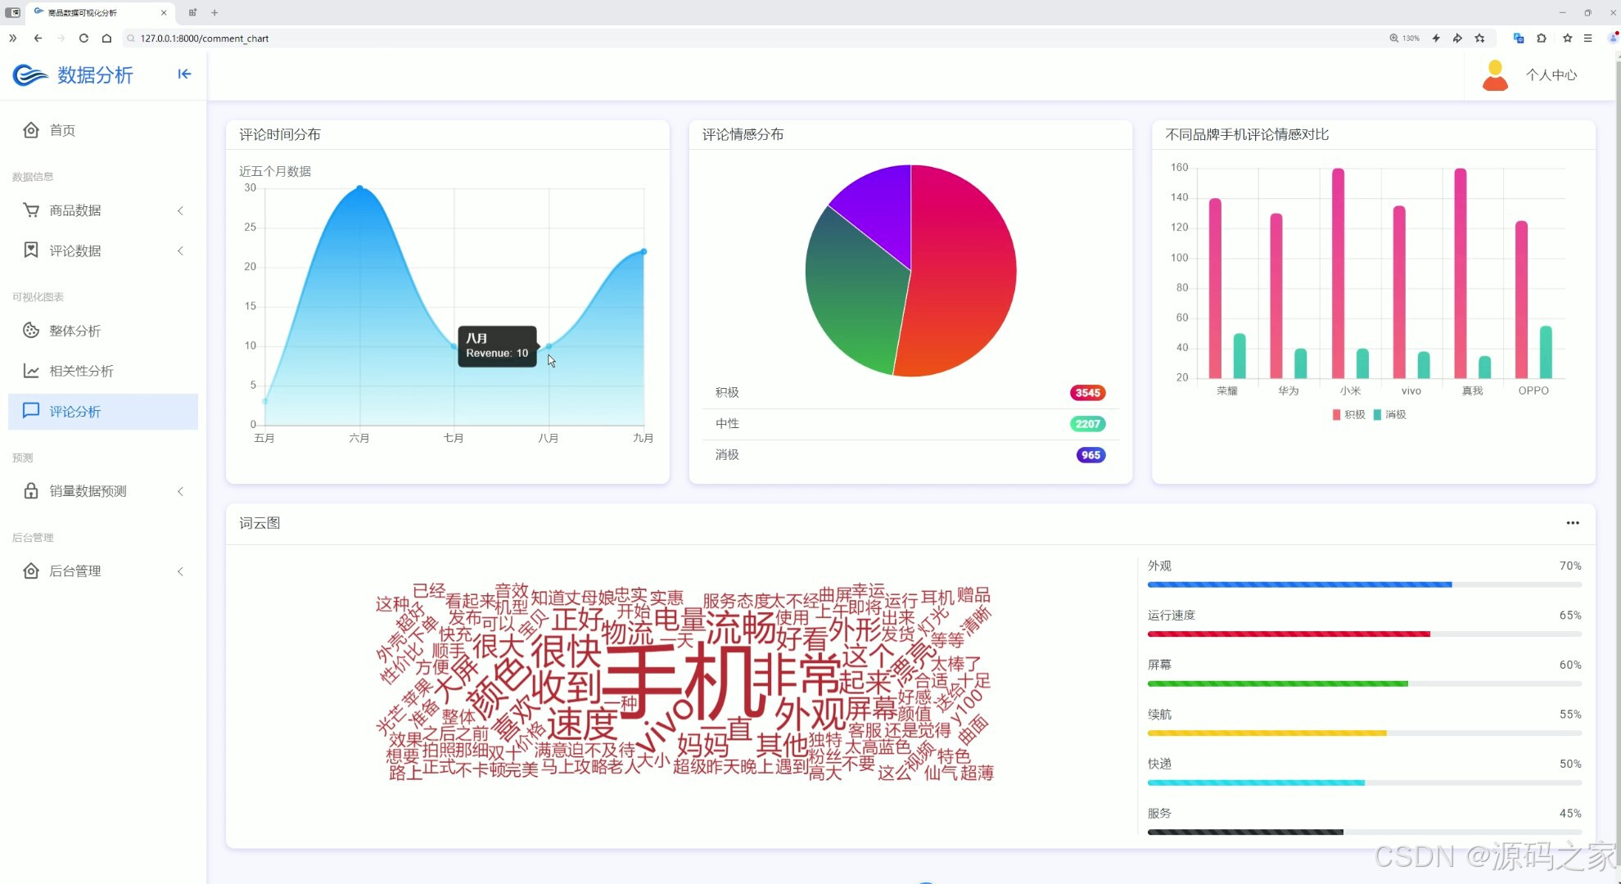
Task: Toggle 消极 series in bar chart legend
Action: [1390, 415]
